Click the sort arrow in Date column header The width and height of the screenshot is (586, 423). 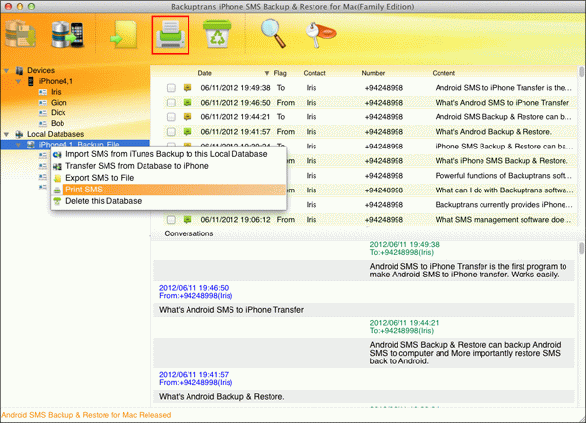267,73
